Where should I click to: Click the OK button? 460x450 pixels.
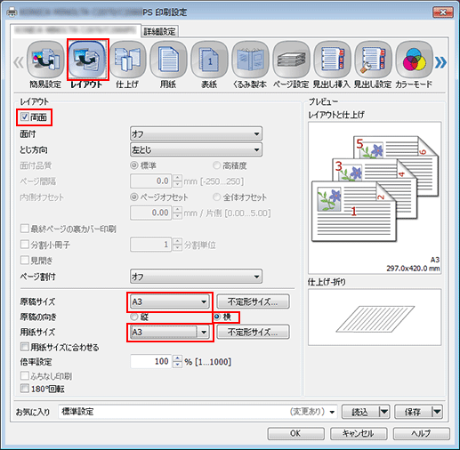(x=295, y=433)
